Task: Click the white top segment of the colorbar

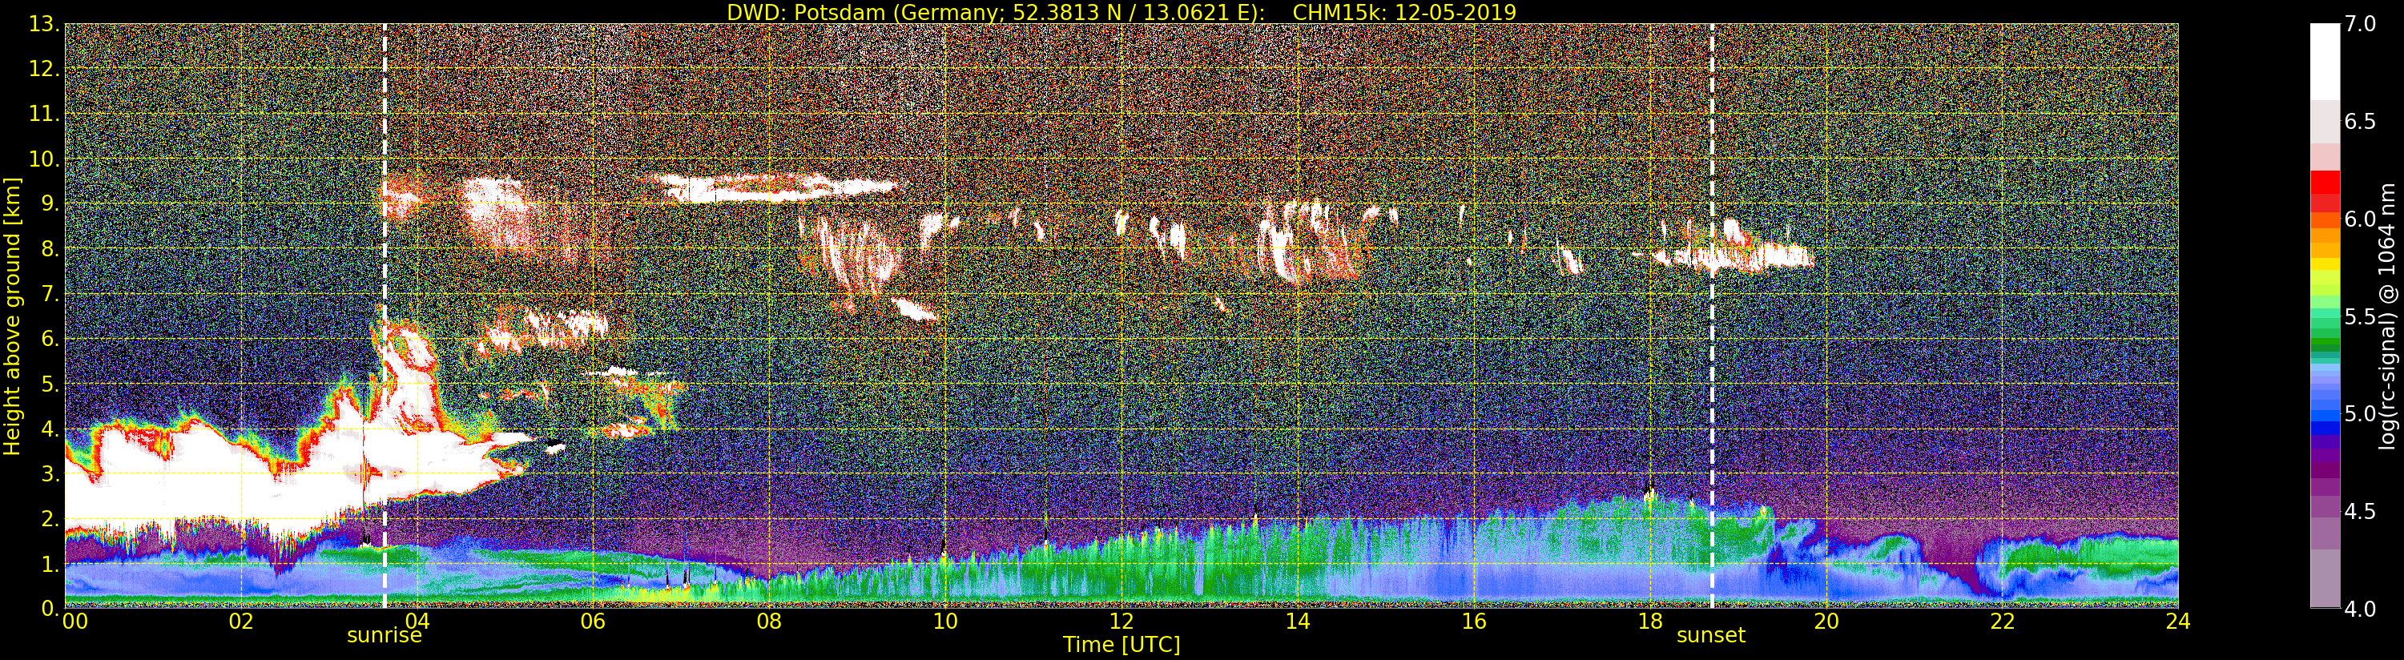Action: (x=2325, y=62)
